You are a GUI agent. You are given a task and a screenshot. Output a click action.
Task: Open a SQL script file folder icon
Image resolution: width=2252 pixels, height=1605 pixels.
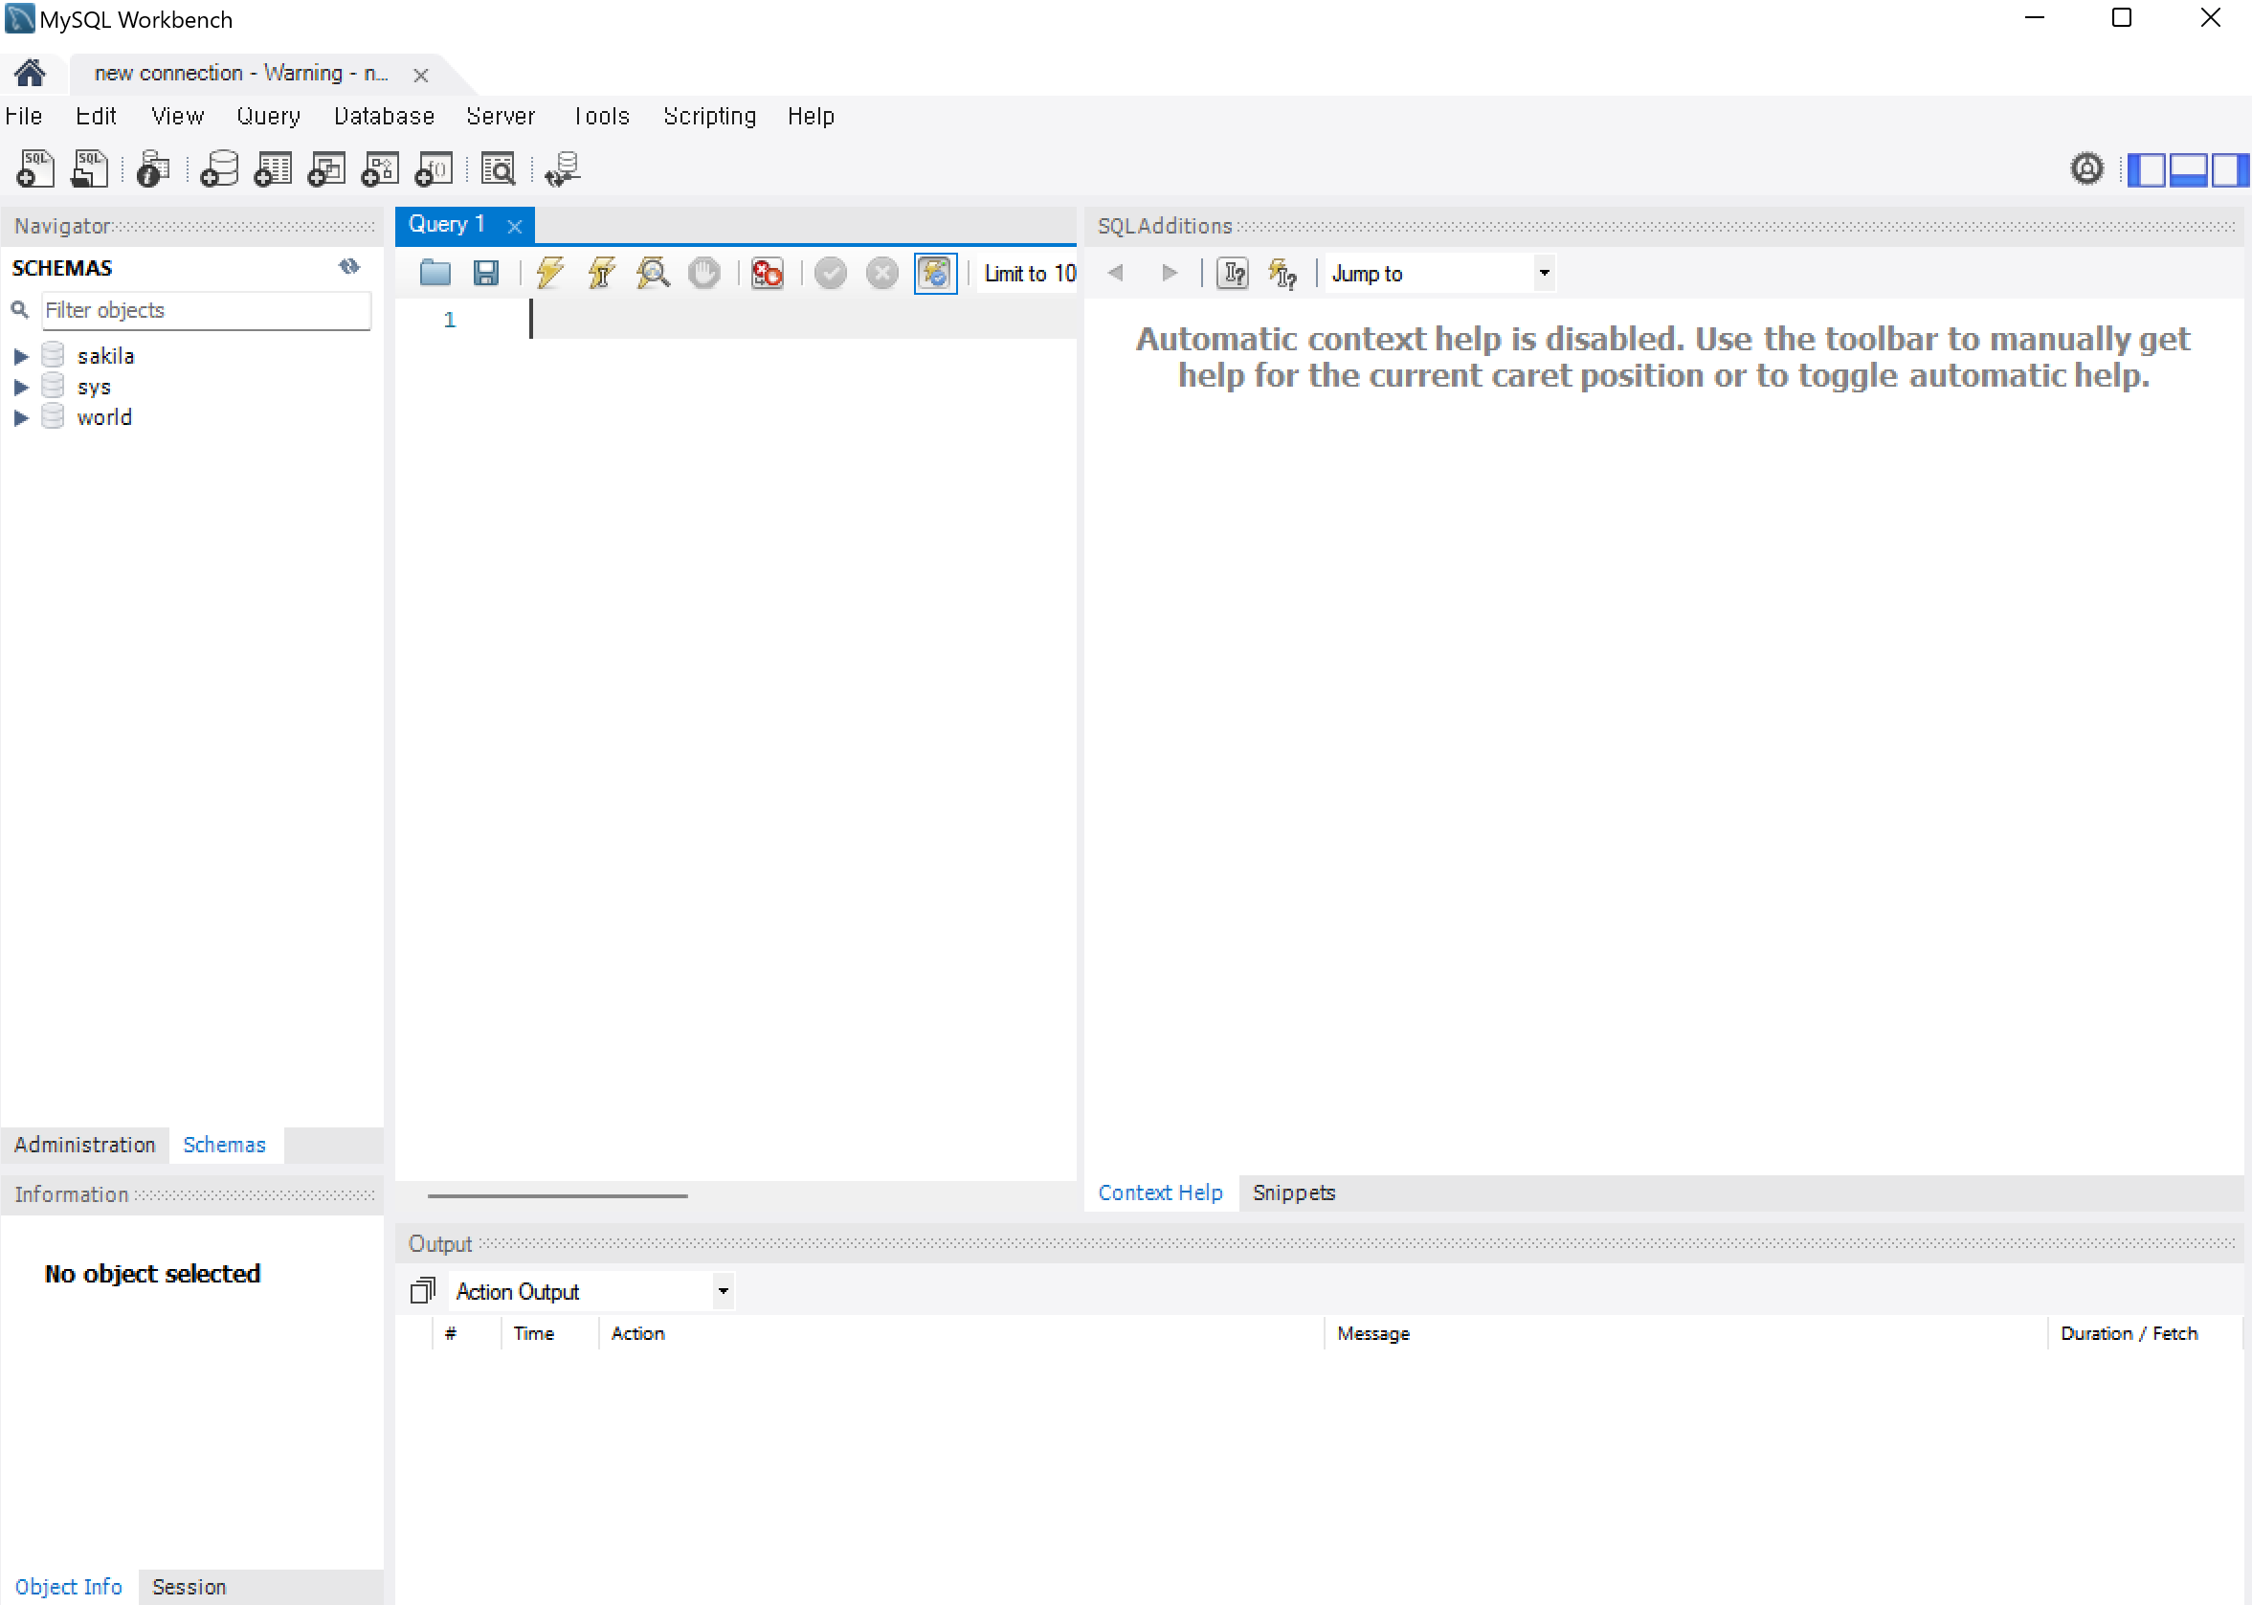[435, 273]
